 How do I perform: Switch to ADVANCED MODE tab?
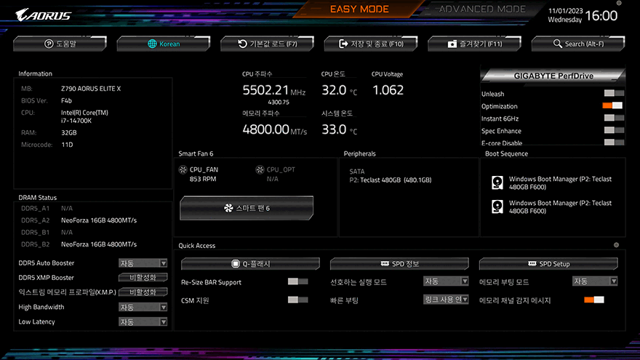click(x=482, y=9)
